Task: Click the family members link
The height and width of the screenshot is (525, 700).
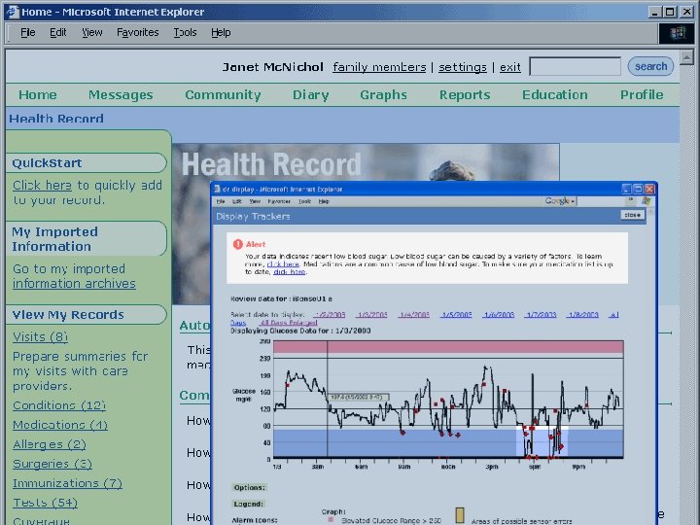Action: [x=379, y=67]
